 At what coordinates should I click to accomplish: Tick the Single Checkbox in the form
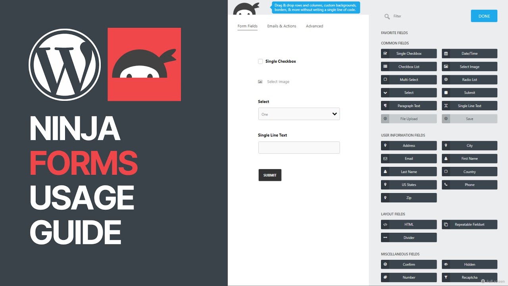260,61
